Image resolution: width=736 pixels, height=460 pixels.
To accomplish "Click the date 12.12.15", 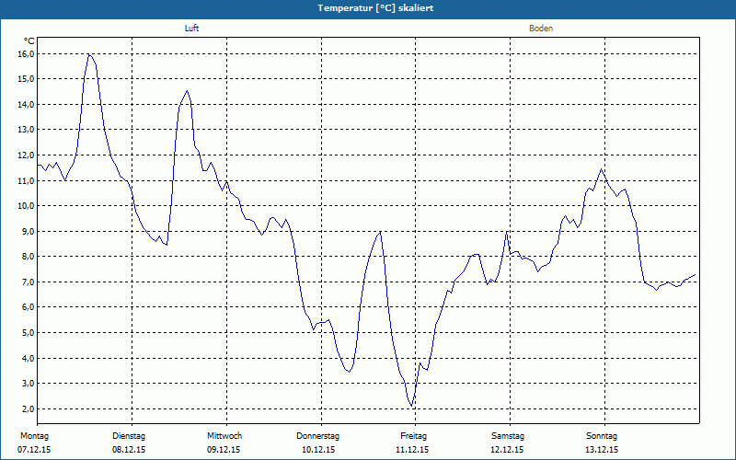I will (507, 450).
